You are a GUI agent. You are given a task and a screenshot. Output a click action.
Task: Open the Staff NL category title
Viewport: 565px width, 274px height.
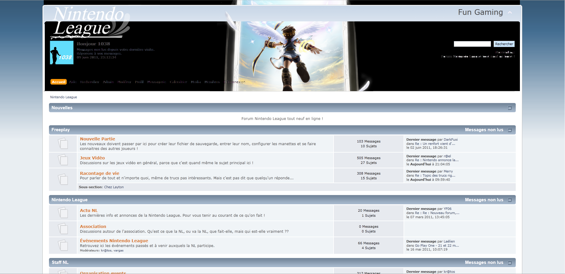coord(60,262)
